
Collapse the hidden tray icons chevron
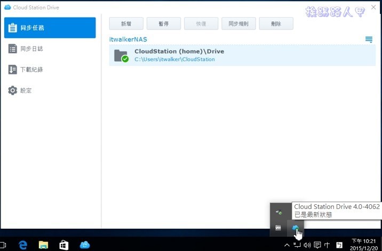coord(287,245)
